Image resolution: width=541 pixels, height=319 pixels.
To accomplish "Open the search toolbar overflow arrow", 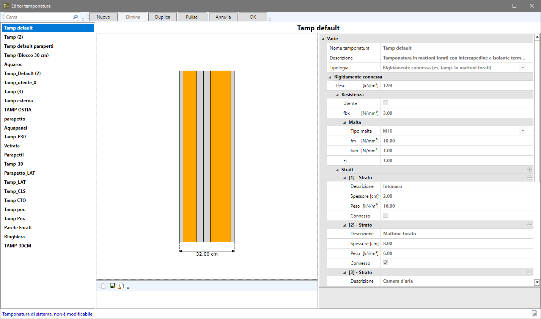I will (x=83, y=19).
